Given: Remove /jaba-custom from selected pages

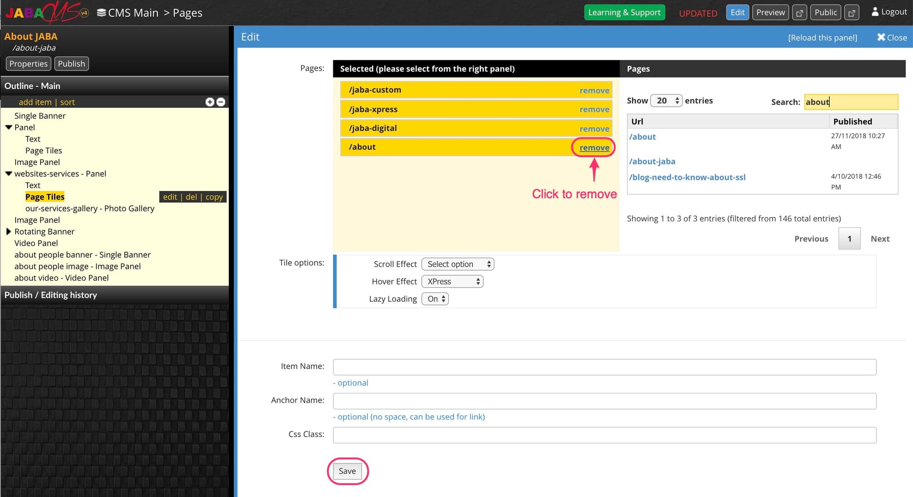Looking at the screenshot, I should [594, 90].
